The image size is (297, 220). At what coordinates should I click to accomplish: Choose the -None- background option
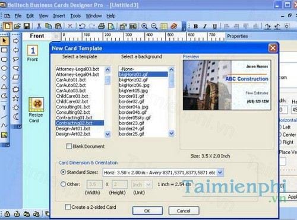pos(143,69)
